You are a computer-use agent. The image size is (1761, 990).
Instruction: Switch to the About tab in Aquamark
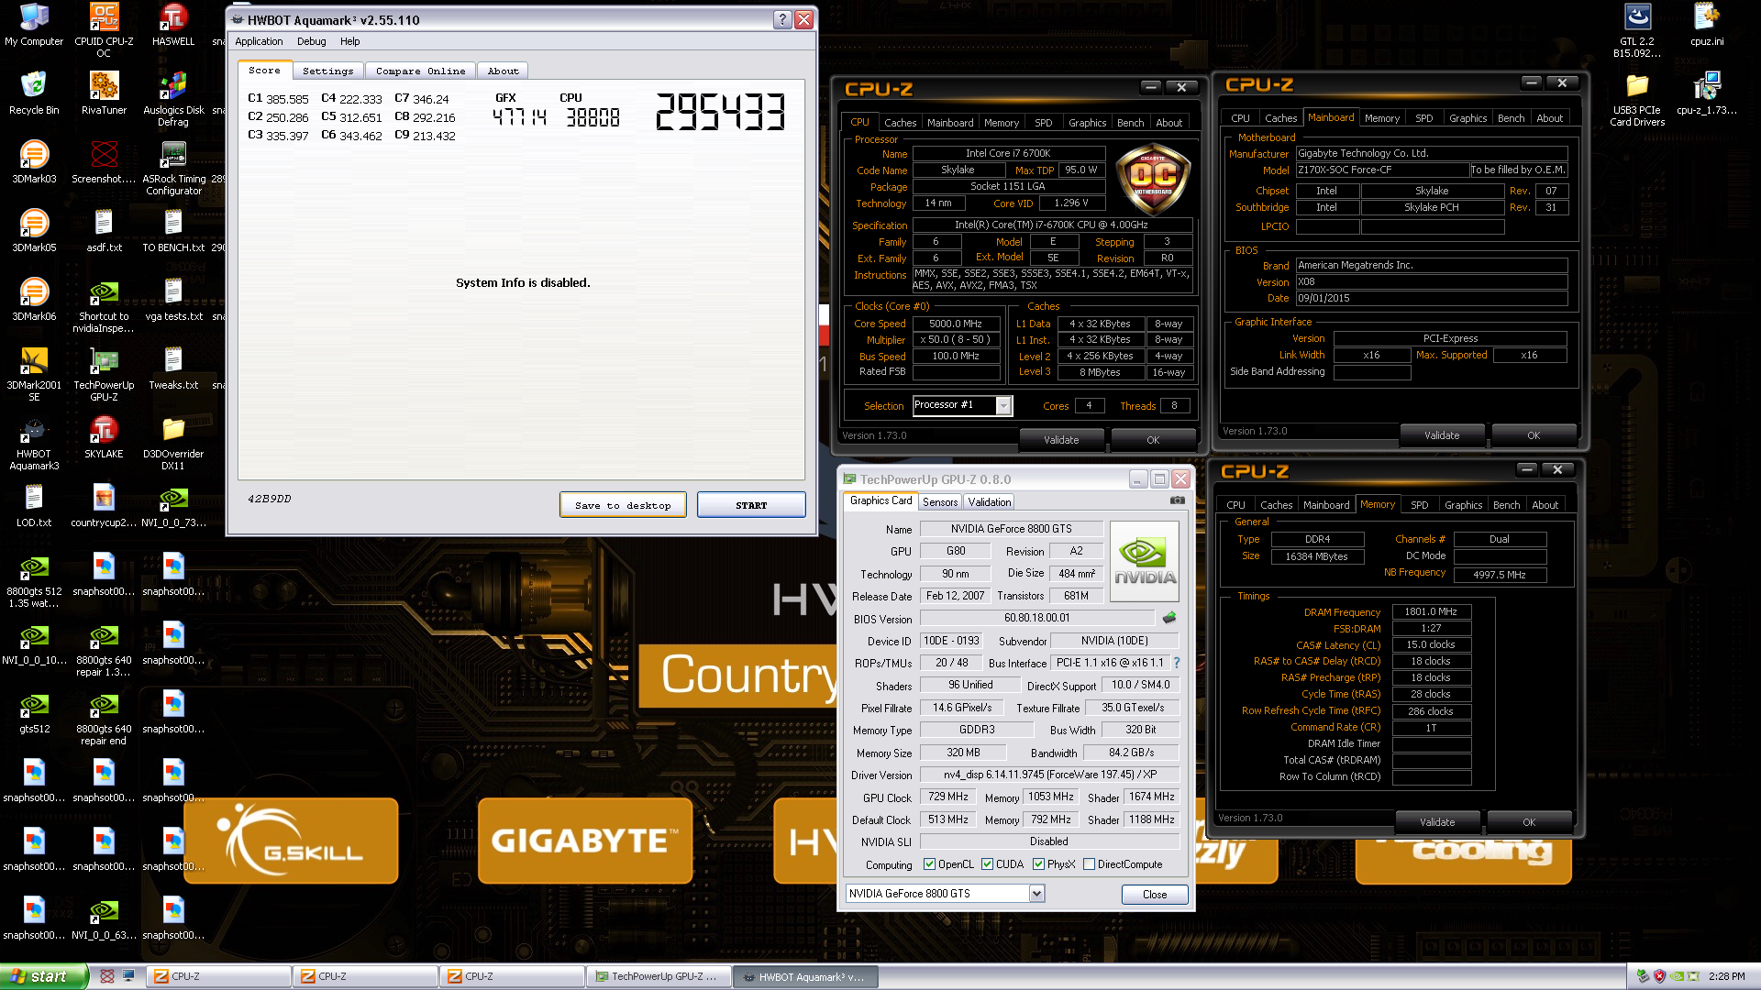[x=503, y=71]
